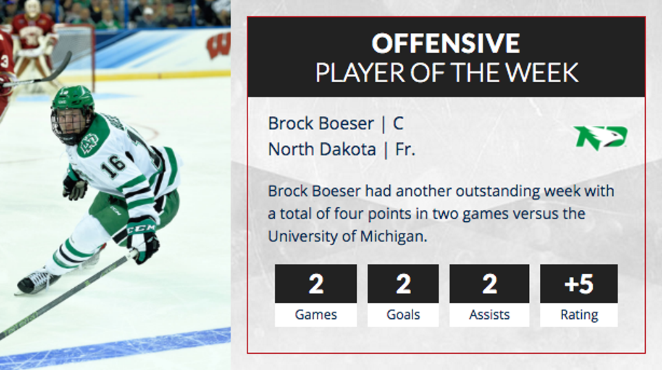Click the North Dakota | Fr. text
This screenshot has height=370, width=662.
(x=341, y=149)
